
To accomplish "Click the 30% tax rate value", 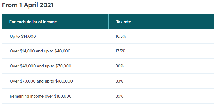I will 119,66.
